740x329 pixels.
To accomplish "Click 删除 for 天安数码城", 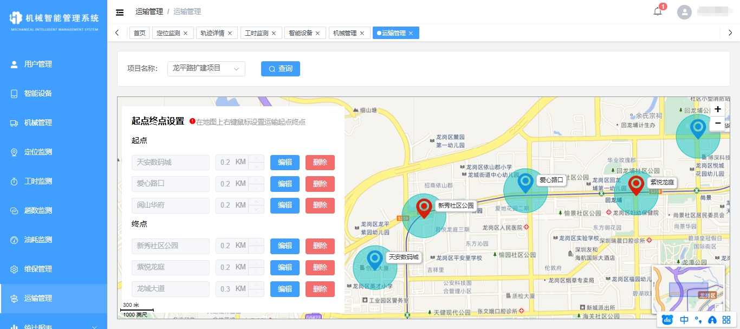I will coord(320,163).
